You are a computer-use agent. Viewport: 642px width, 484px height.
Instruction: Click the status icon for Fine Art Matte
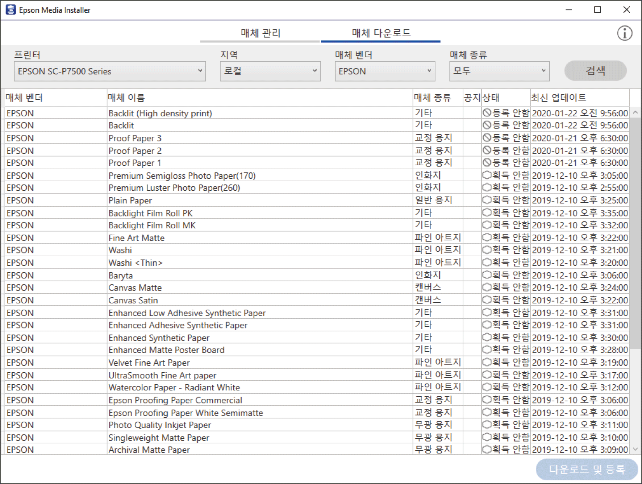(x=487, y=237)
